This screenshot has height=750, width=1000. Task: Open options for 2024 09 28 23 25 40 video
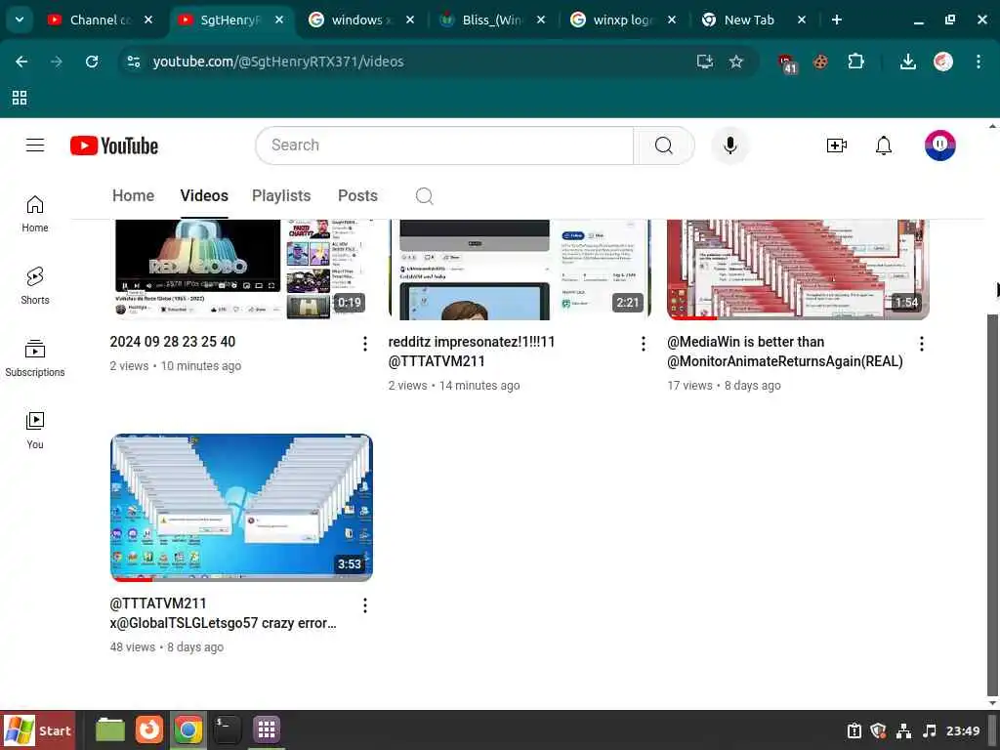[365, 344]
